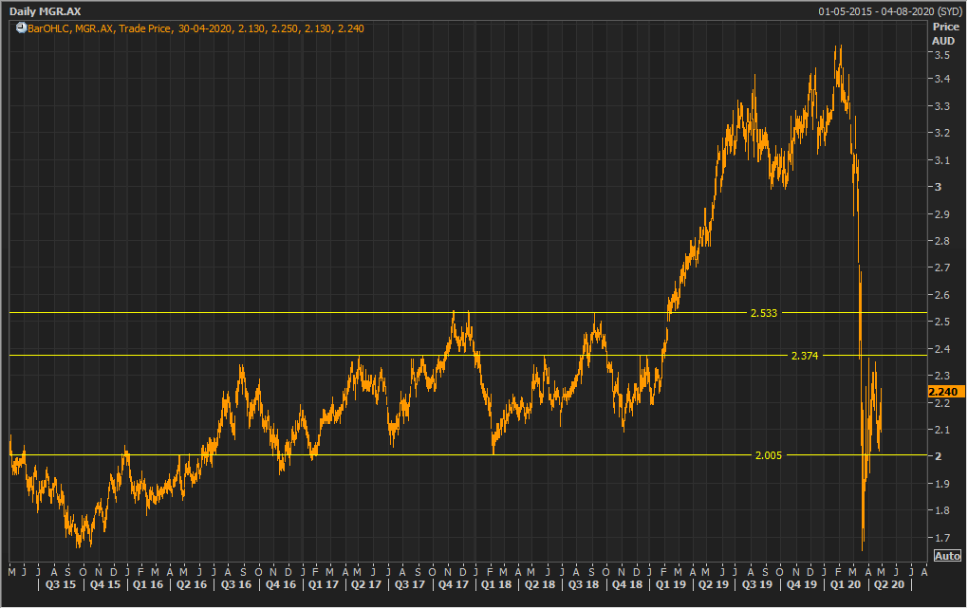Click the 2.3 price axis tick
The image size is (968, 609).
[942, 376]
